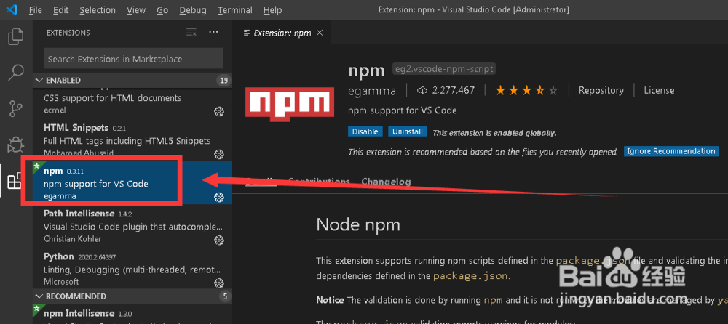
Task: Open the Extensions panel more actions menu
Action: point(213,32)
